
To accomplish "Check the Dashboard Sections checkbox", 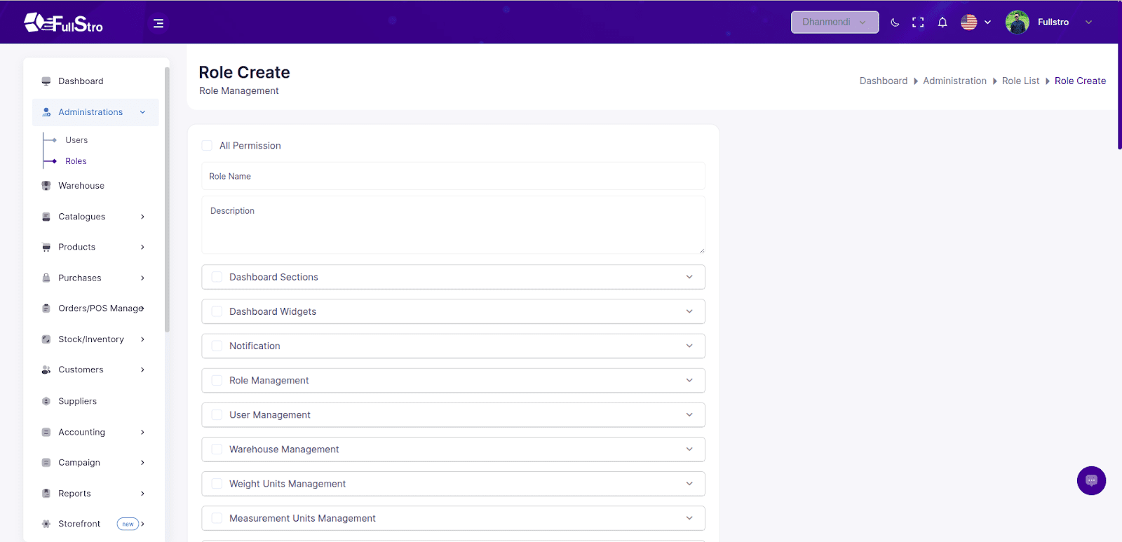I will coord(217,277).
